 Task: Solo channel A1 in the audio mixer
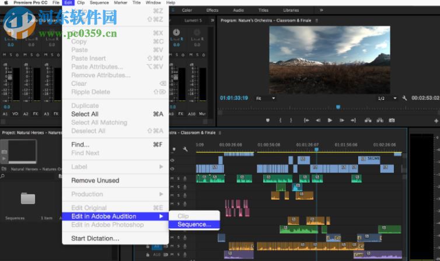pos(11,55)
